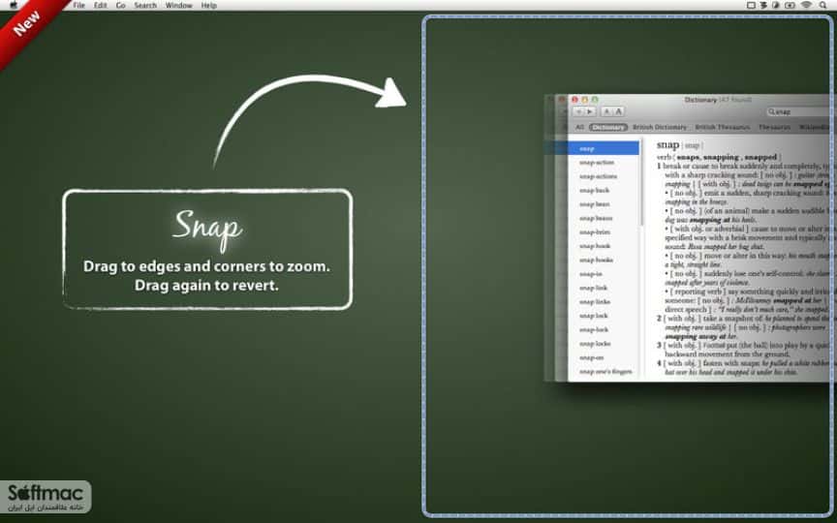
Task: Open the Help menu
Action: pyautogui.click(x=208, y=6)
